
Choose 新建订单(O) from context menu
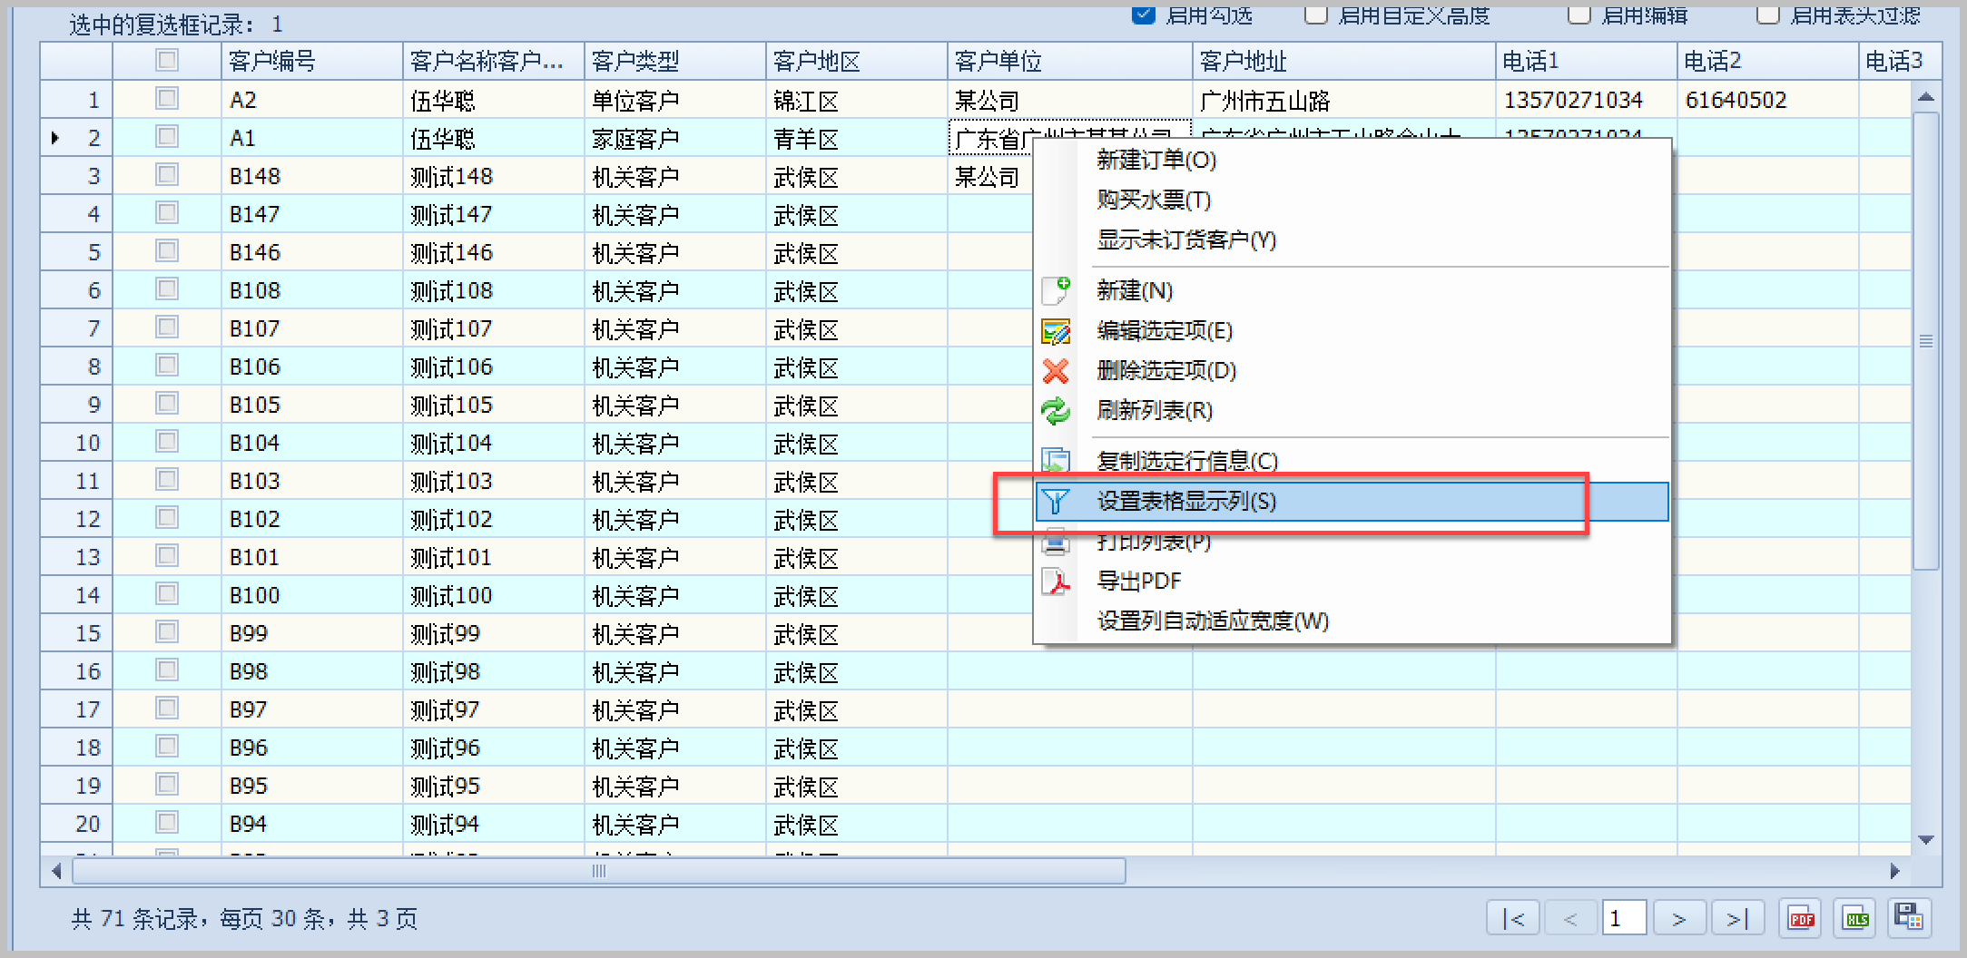click(x=1352, y=161)
